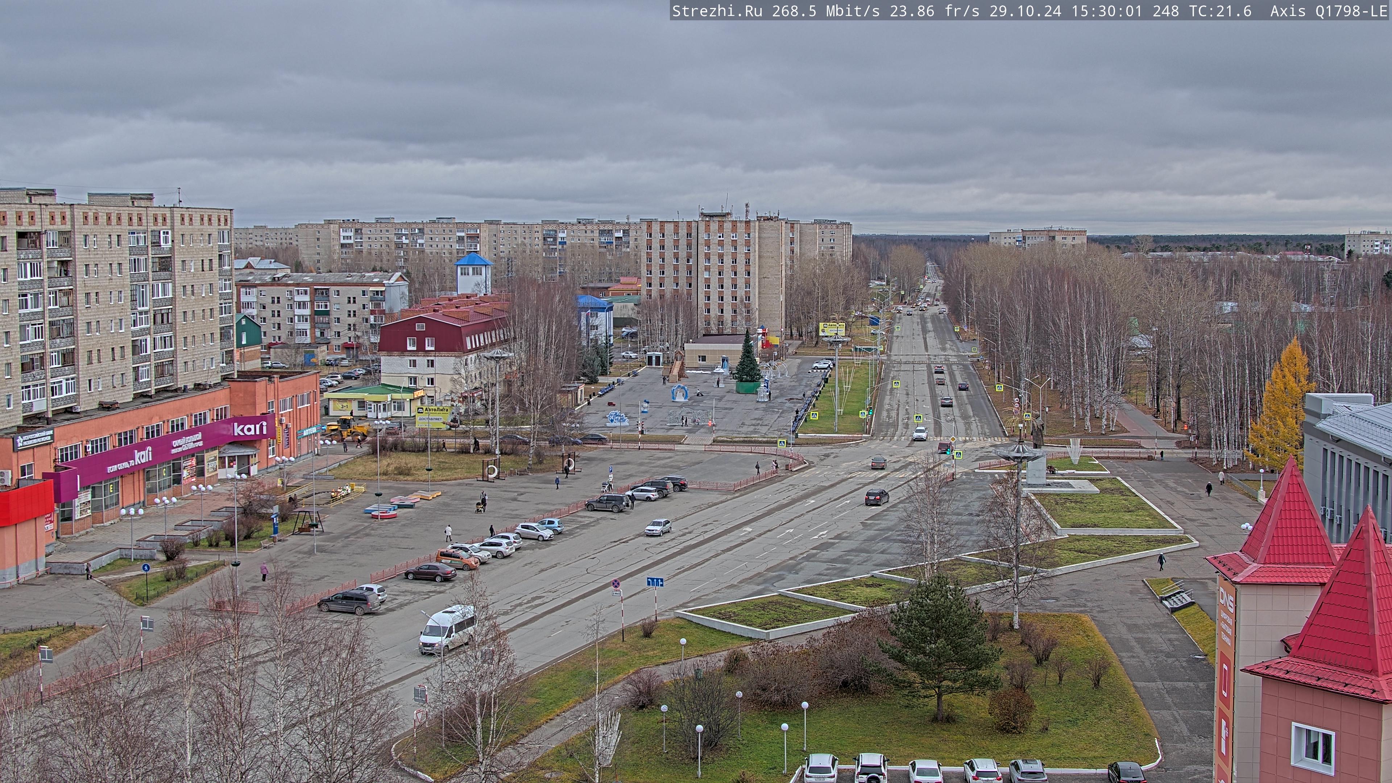Click the Axis Q1798-LE camera model text
Viewport: 1392px width, 783px height.
point(1329,11)
